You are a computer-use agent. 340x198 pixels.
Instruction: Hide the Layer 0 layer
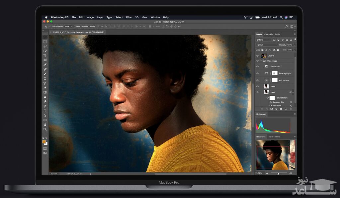tap(257, 56)
